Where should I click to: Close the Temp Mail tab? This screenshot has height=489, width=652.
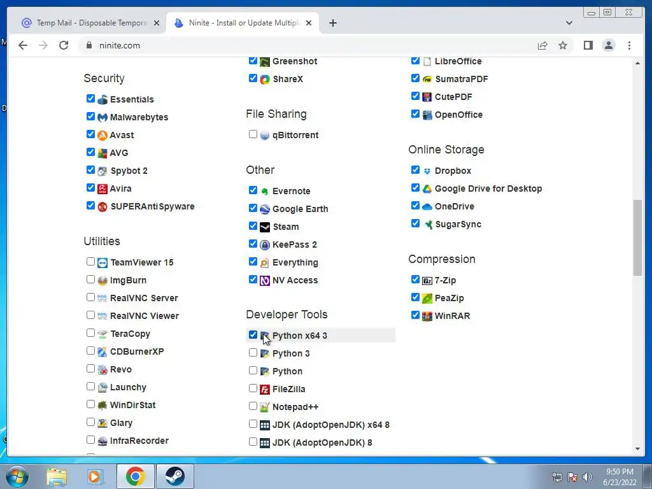coord(157,23)
